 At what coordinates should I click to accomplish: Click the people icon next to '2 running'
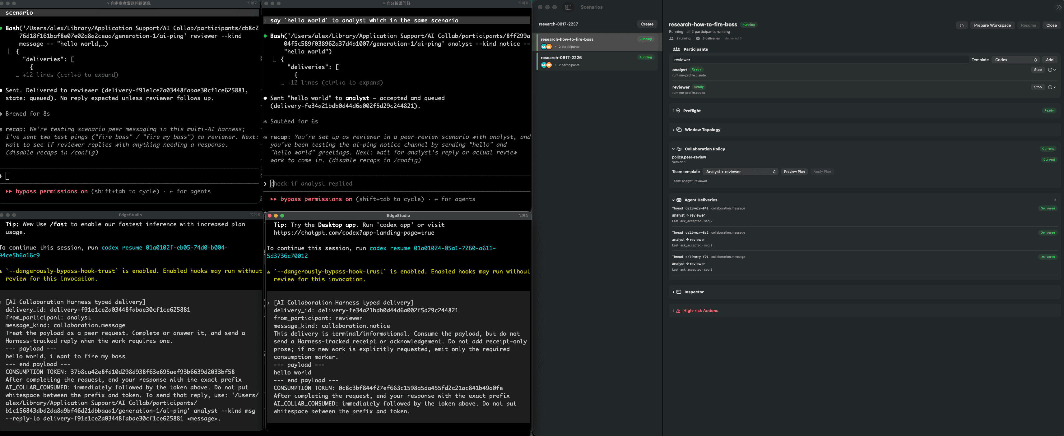(x=671, y=39)
